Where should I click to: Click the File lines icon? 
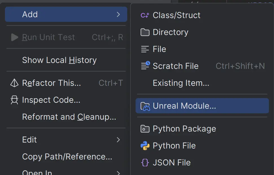pos(145,49)
